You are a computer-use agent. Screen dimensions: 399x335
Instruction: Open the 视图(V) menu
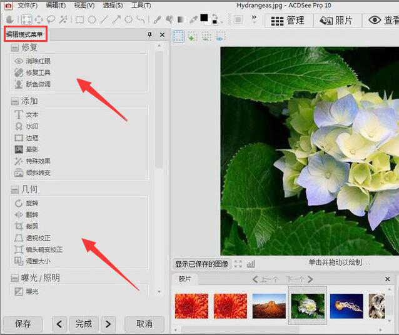tap(84, 6)
